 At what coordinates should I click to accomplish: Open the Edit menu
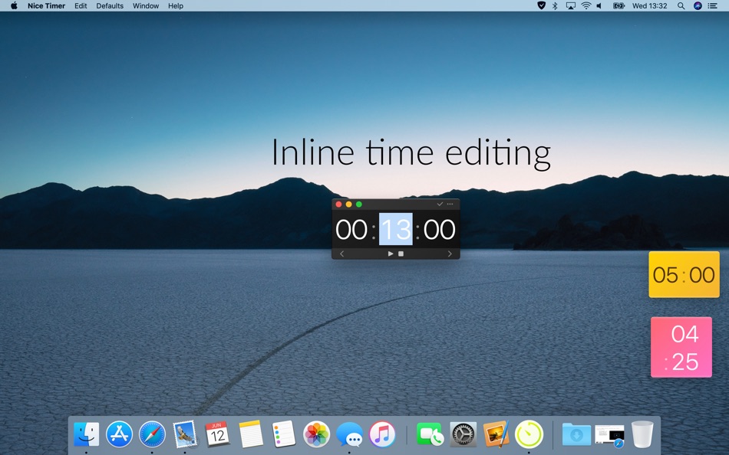point(81,6)
